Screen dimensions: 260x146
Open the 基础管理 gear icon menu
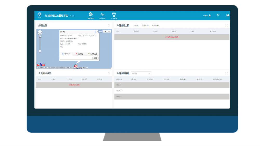90,15
